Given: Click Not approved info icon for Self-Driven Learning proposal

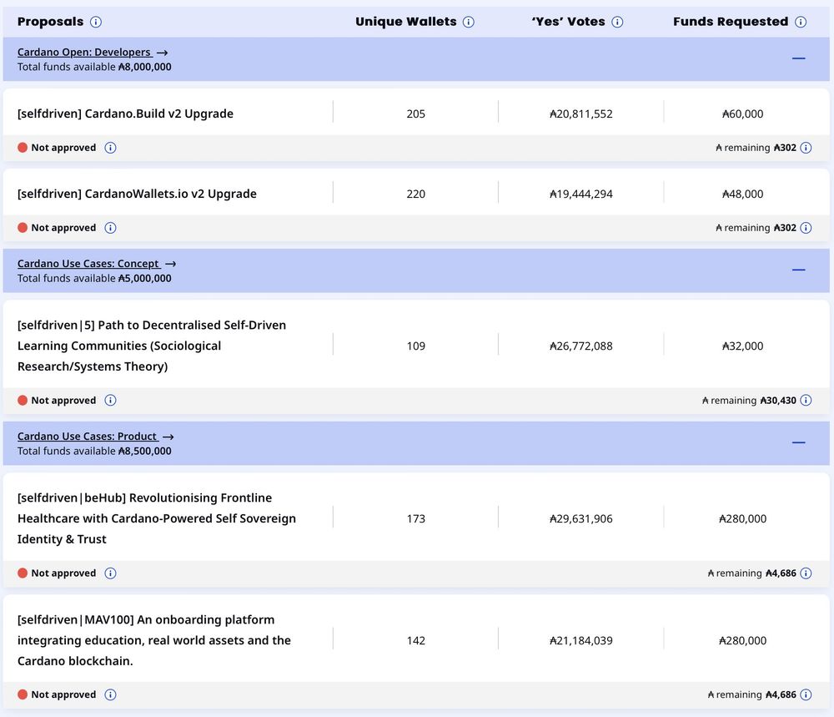Looking at the screenshot, I should click(x=111, y=401).
